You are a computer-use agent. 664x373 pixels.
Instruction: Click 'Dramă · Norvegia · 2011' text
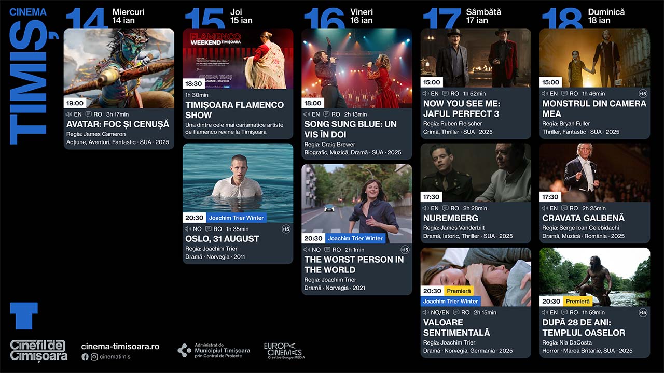(215, 257)
